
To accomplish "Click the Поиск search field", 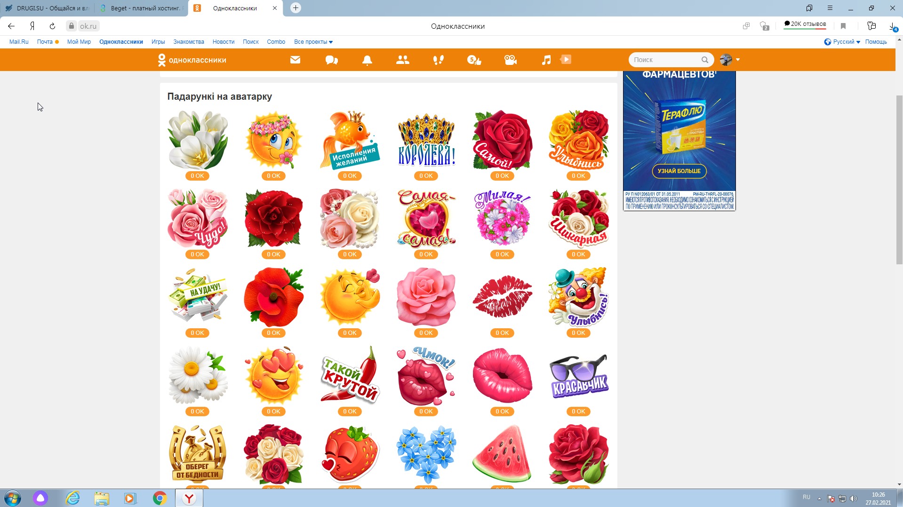I will [x=666, y=60].
